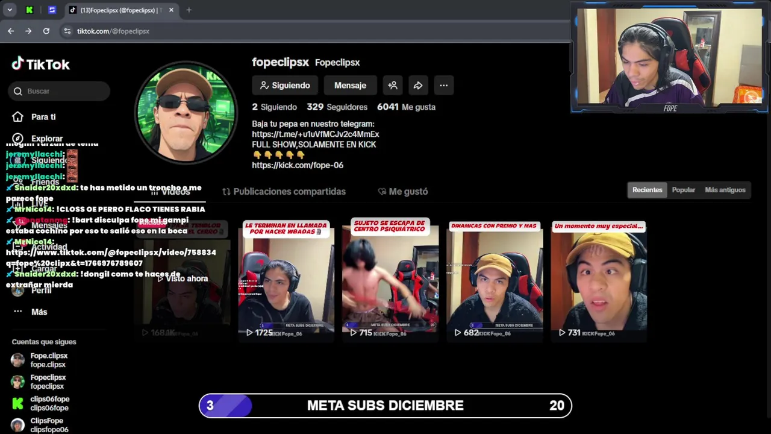771x434 pixels.
Task: Close the Fopeclipsx TikTok tab
Action: (171, 10)
